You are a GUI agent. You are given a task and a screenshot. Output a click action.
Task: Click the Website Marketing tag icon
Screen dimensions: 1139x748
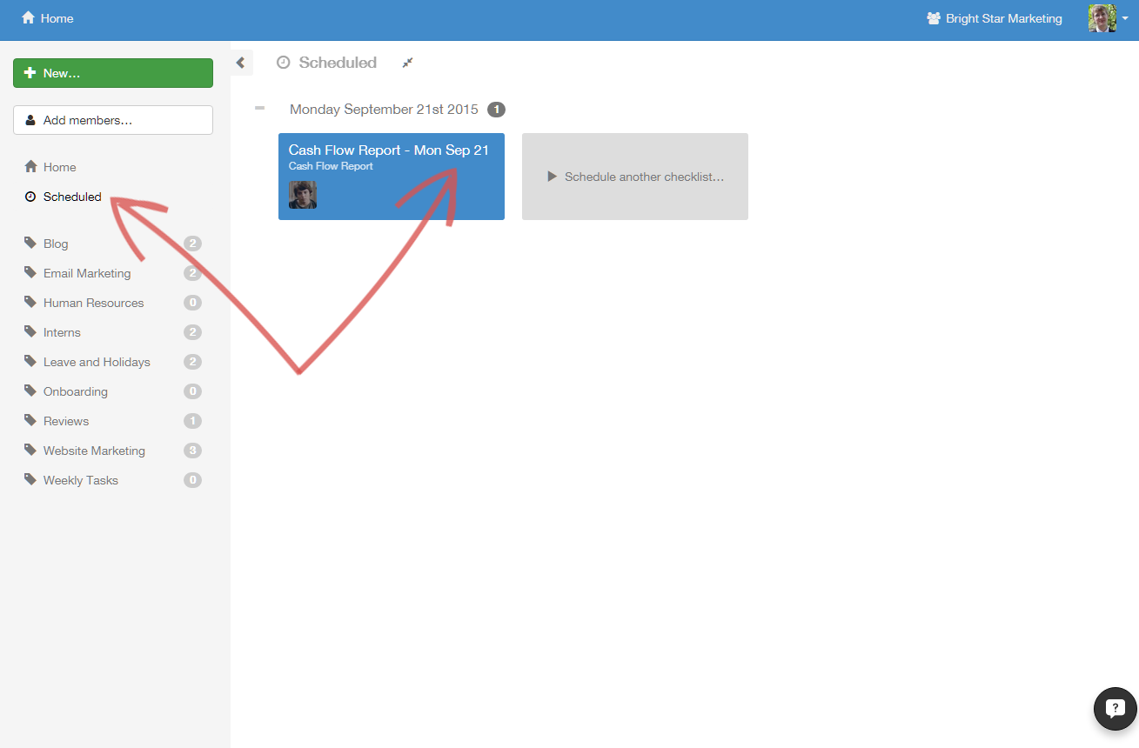[30, 451]
